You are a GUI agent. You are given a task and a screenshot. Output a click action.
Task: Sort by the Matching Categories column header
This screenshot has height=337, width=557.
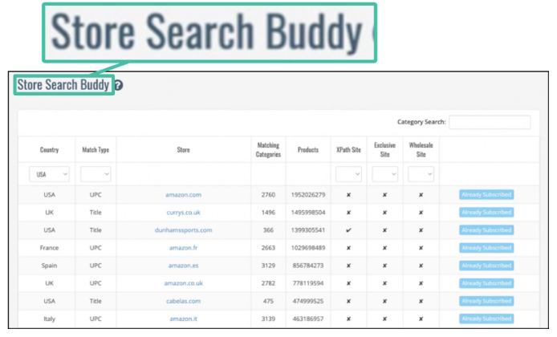(x=268, y=150)
